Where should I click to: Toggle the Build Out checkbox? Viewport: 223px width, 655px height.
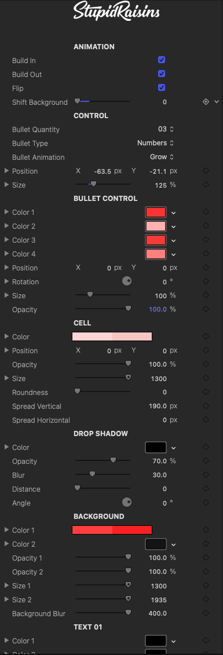(162, 74)
